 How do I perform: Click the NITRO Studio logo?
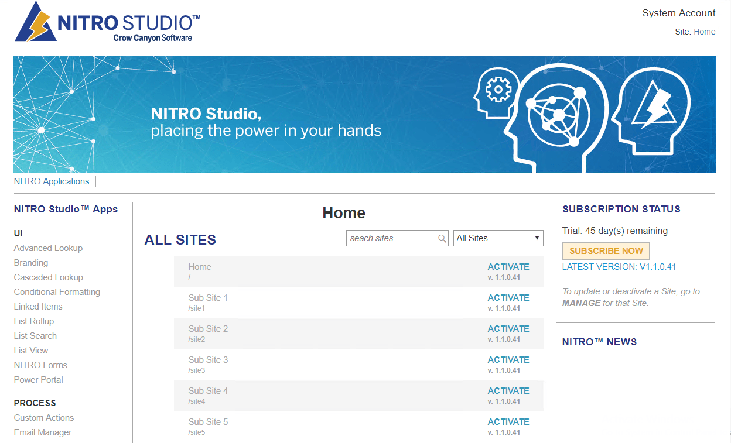(x=108, y=22)
